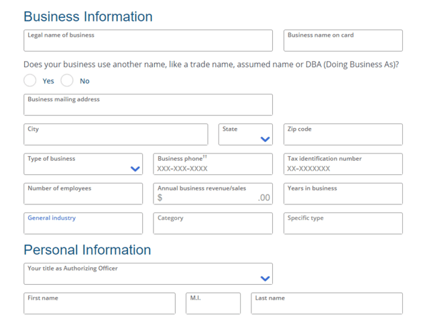Click the Annual business revenue/sales field
Screen dimensions: 429x321
[213, 194]
